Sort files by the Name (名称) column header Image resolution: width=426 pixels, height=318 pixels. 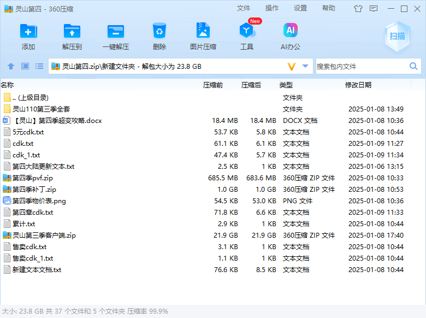click(8, 85)
